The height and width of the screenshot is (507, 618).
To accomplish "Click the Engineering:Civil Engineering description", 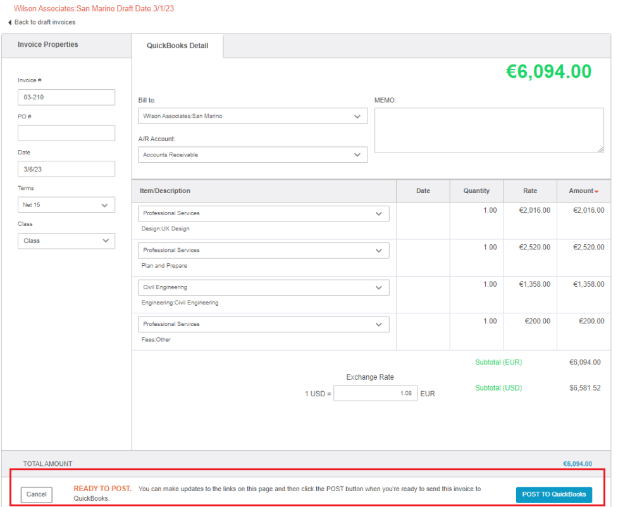I will [180, 303].
